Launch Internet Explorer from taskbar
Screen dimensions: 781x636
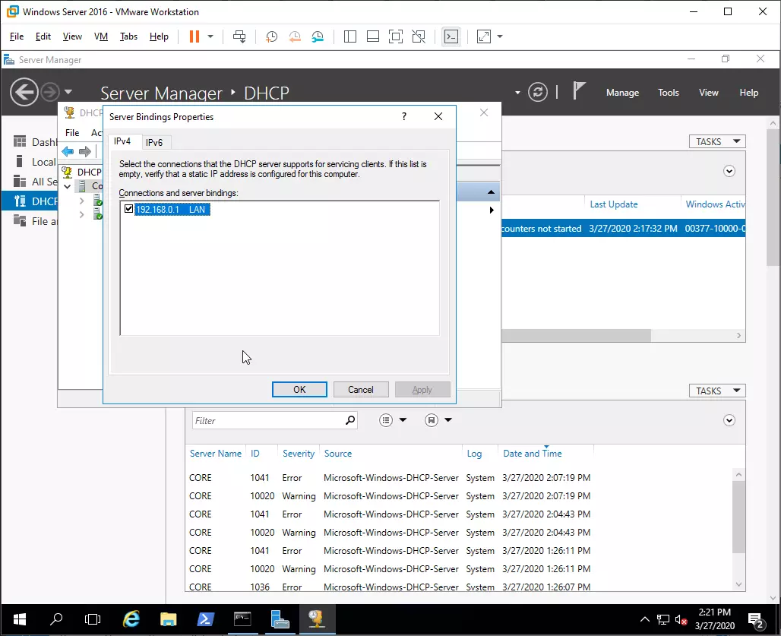point(131,619)
